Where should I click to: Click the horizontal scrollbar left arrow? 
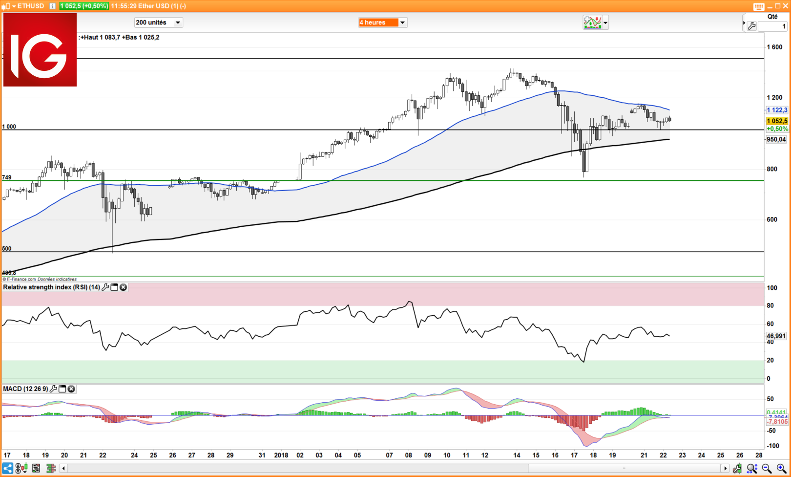63,468
